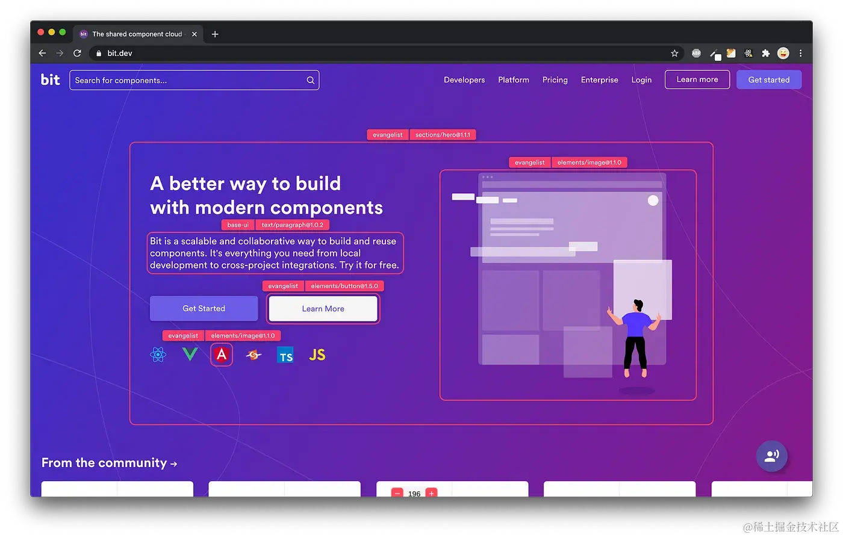This screenshot has height=537, width=843.
Task: View site info lock icon
Action: [x=99, y=53]
